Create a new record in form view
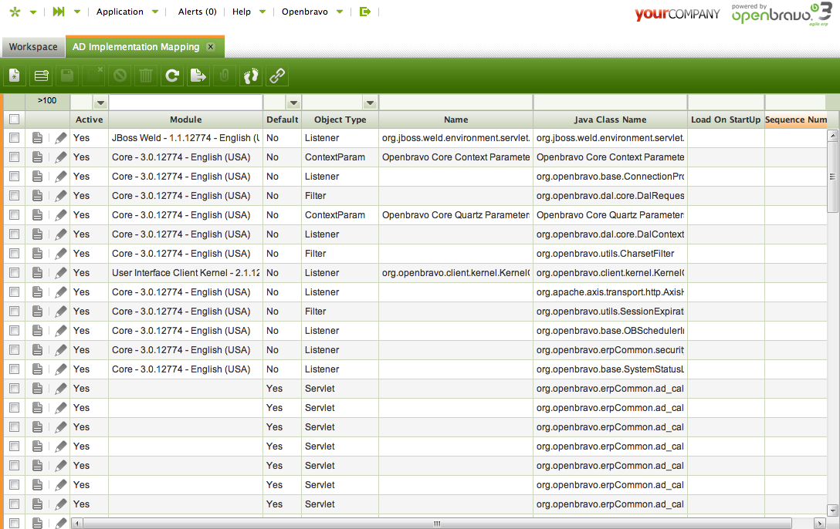The image size is (840, 529). pyautogui.click(x=14, y=75)
